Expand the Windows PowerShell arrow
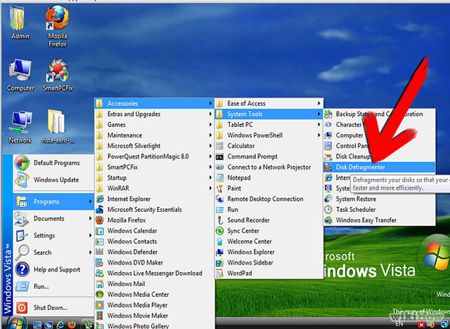This screenshot has width=450, height=329. [319, 135]
